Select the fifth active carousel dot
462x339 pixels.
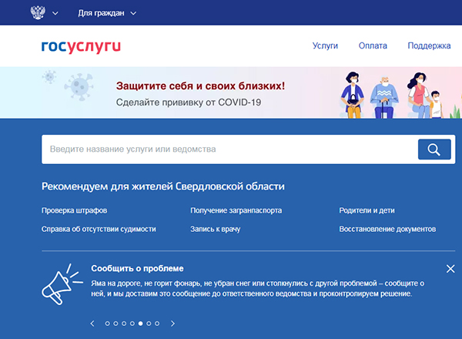click(141, 324)
